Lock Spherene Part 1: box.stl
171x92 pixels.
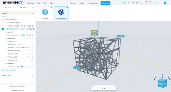pyautogui.click(x=31, y=29)
